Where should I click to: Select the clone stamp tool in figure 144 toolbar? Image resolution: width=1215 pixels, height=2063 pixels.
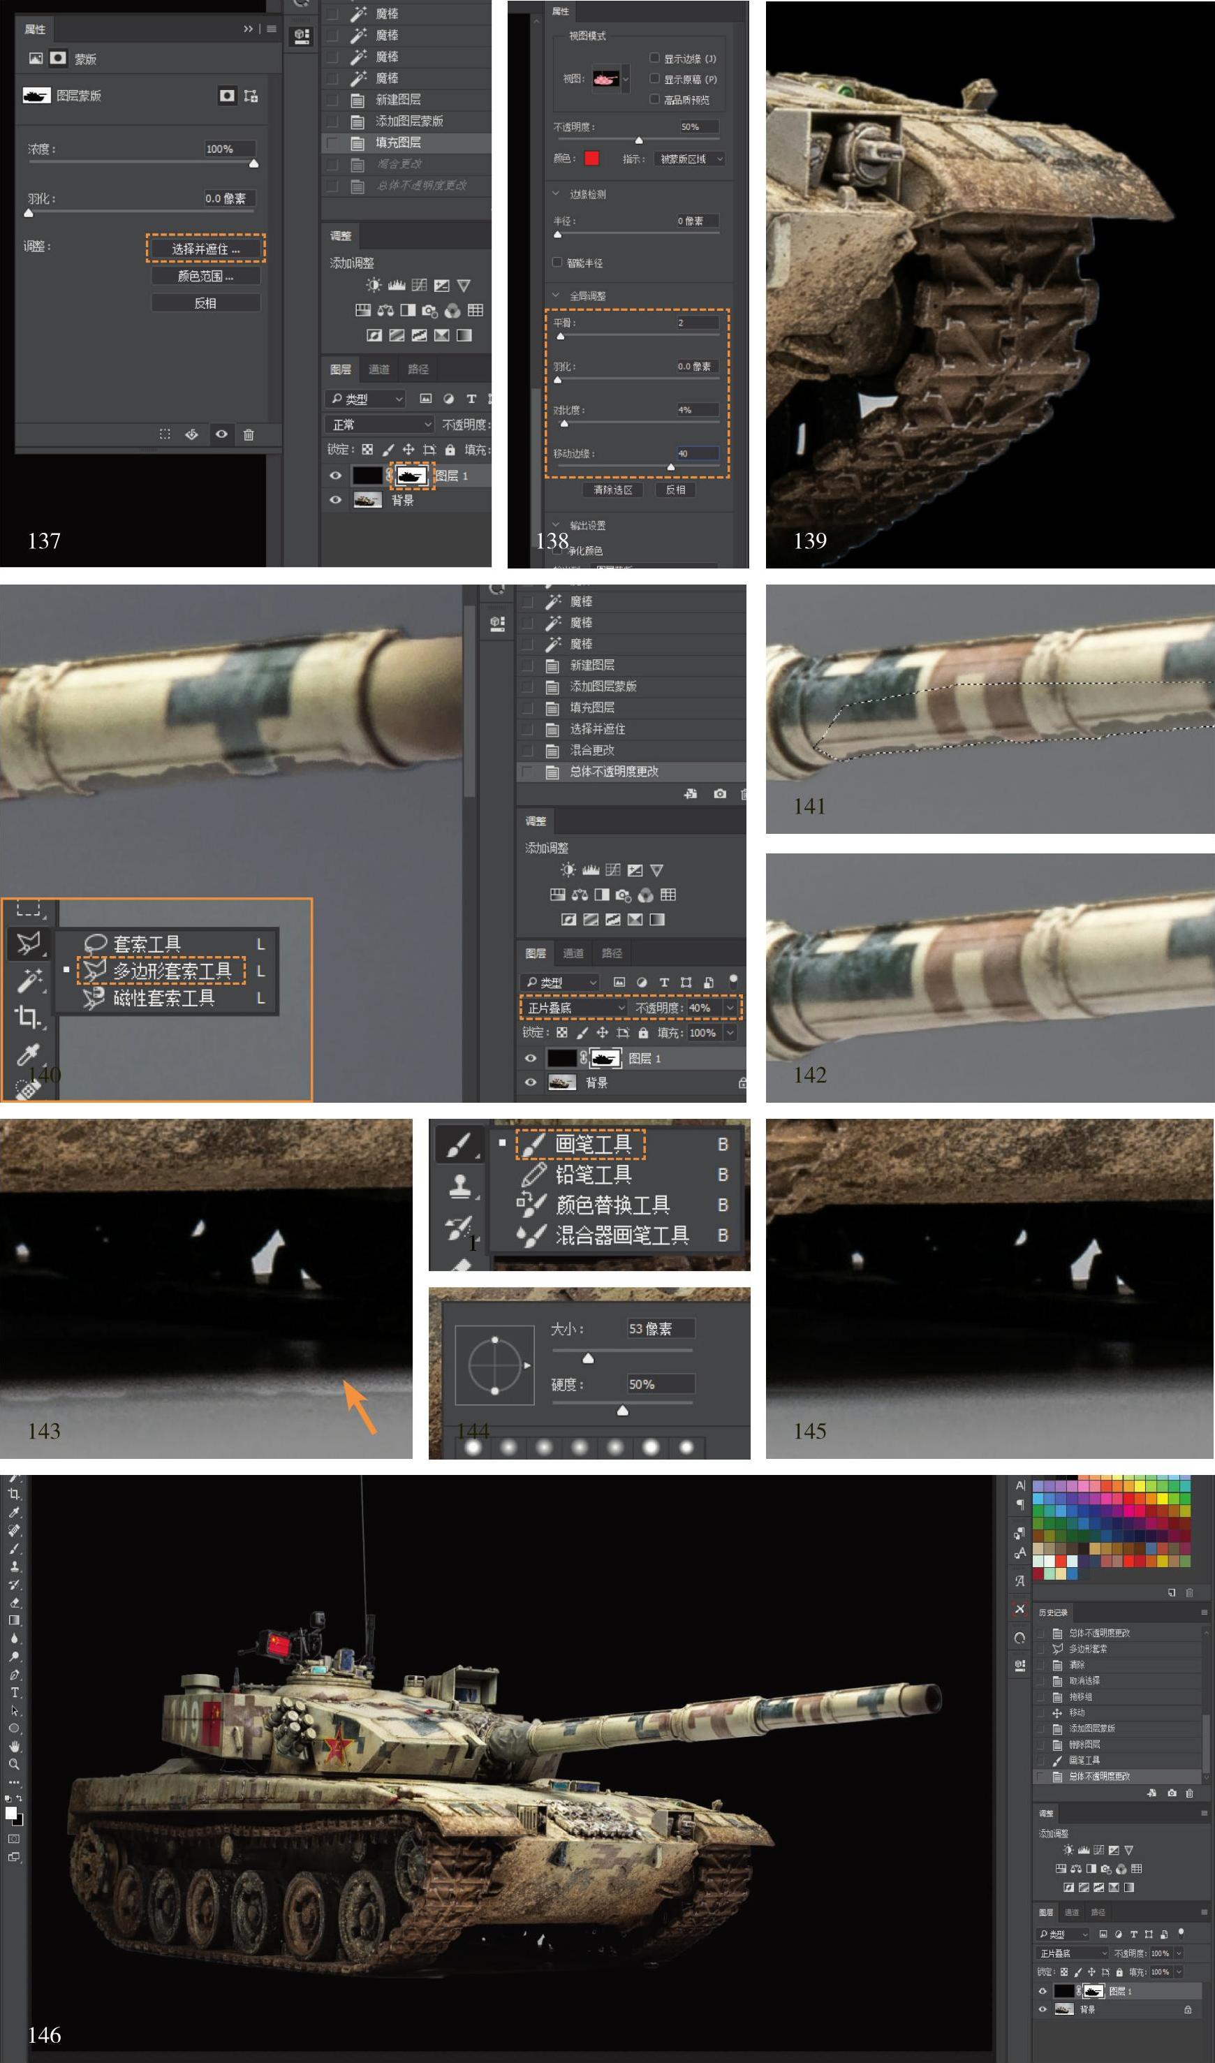pyautogui.click(x=460, y=1187)
